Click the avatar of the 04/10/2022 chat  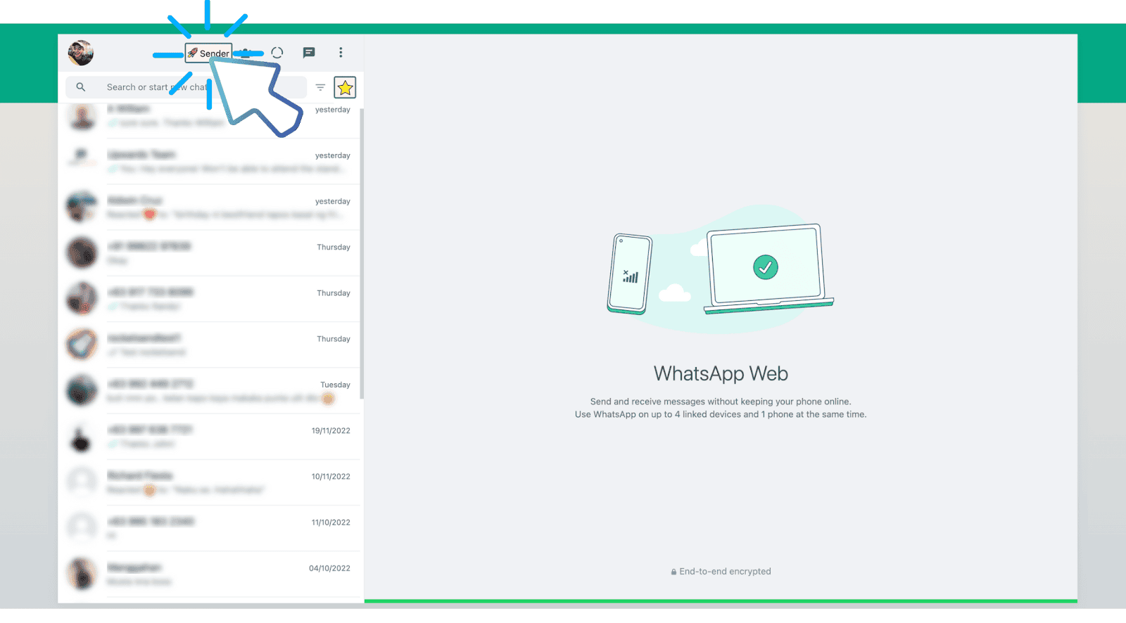[x=82, y=574]
